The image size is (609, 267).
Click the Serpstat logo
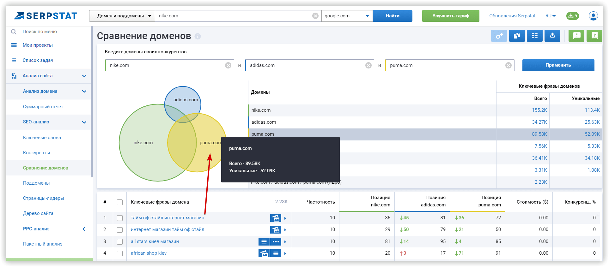click(x=46, y=16)
